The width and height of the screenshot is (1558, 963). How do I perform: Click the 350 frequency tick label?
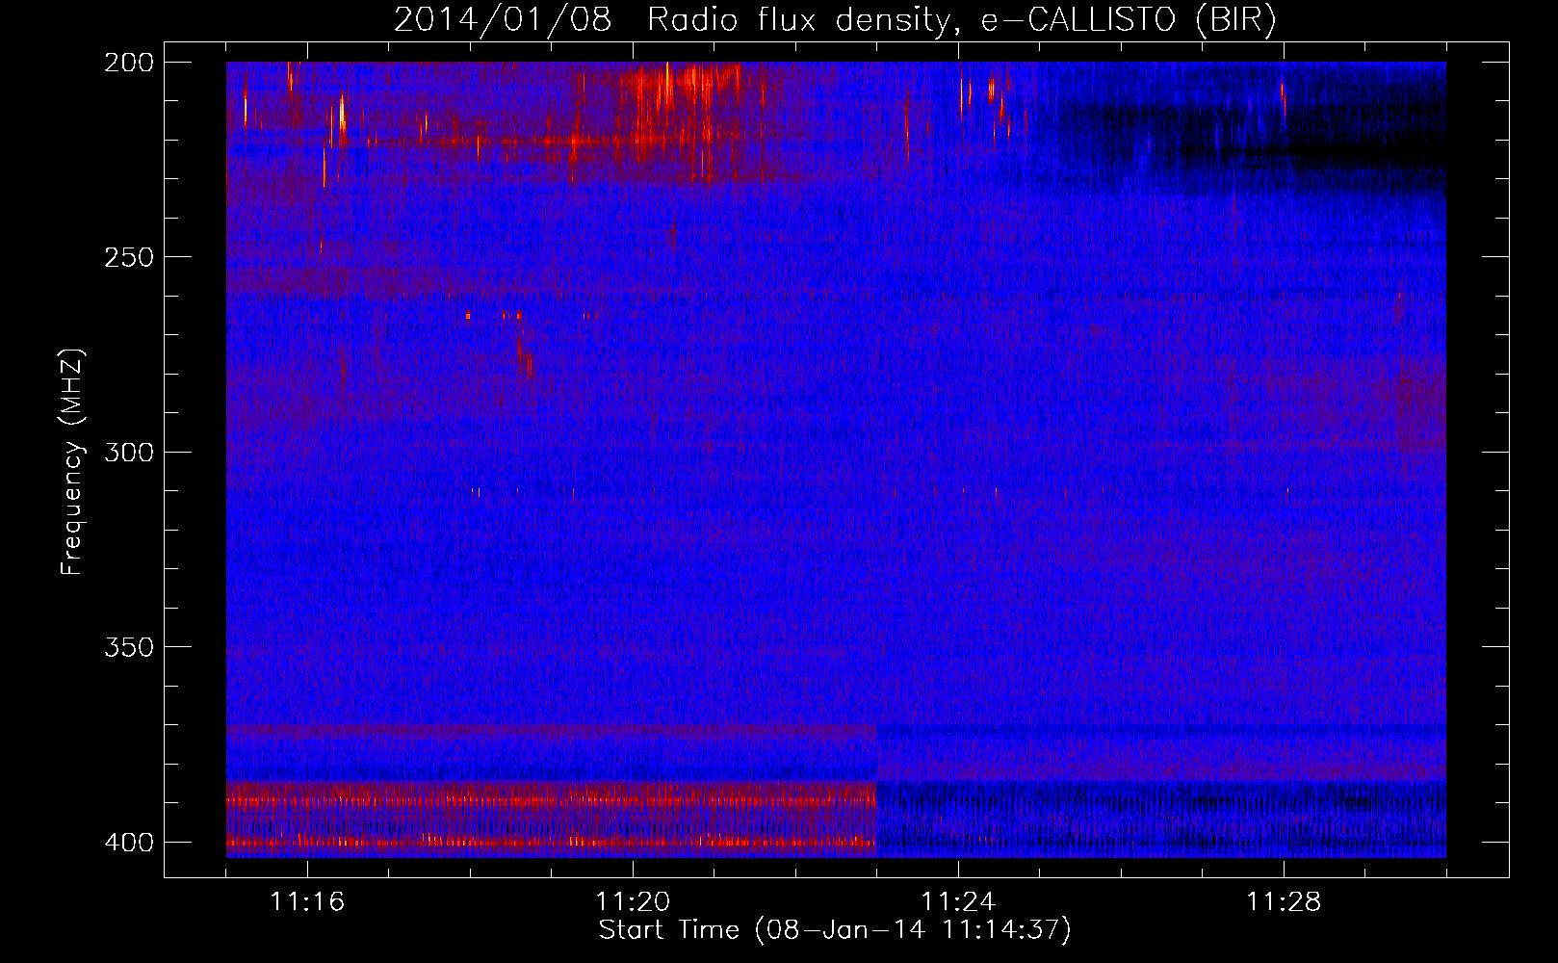coord(128,647)
